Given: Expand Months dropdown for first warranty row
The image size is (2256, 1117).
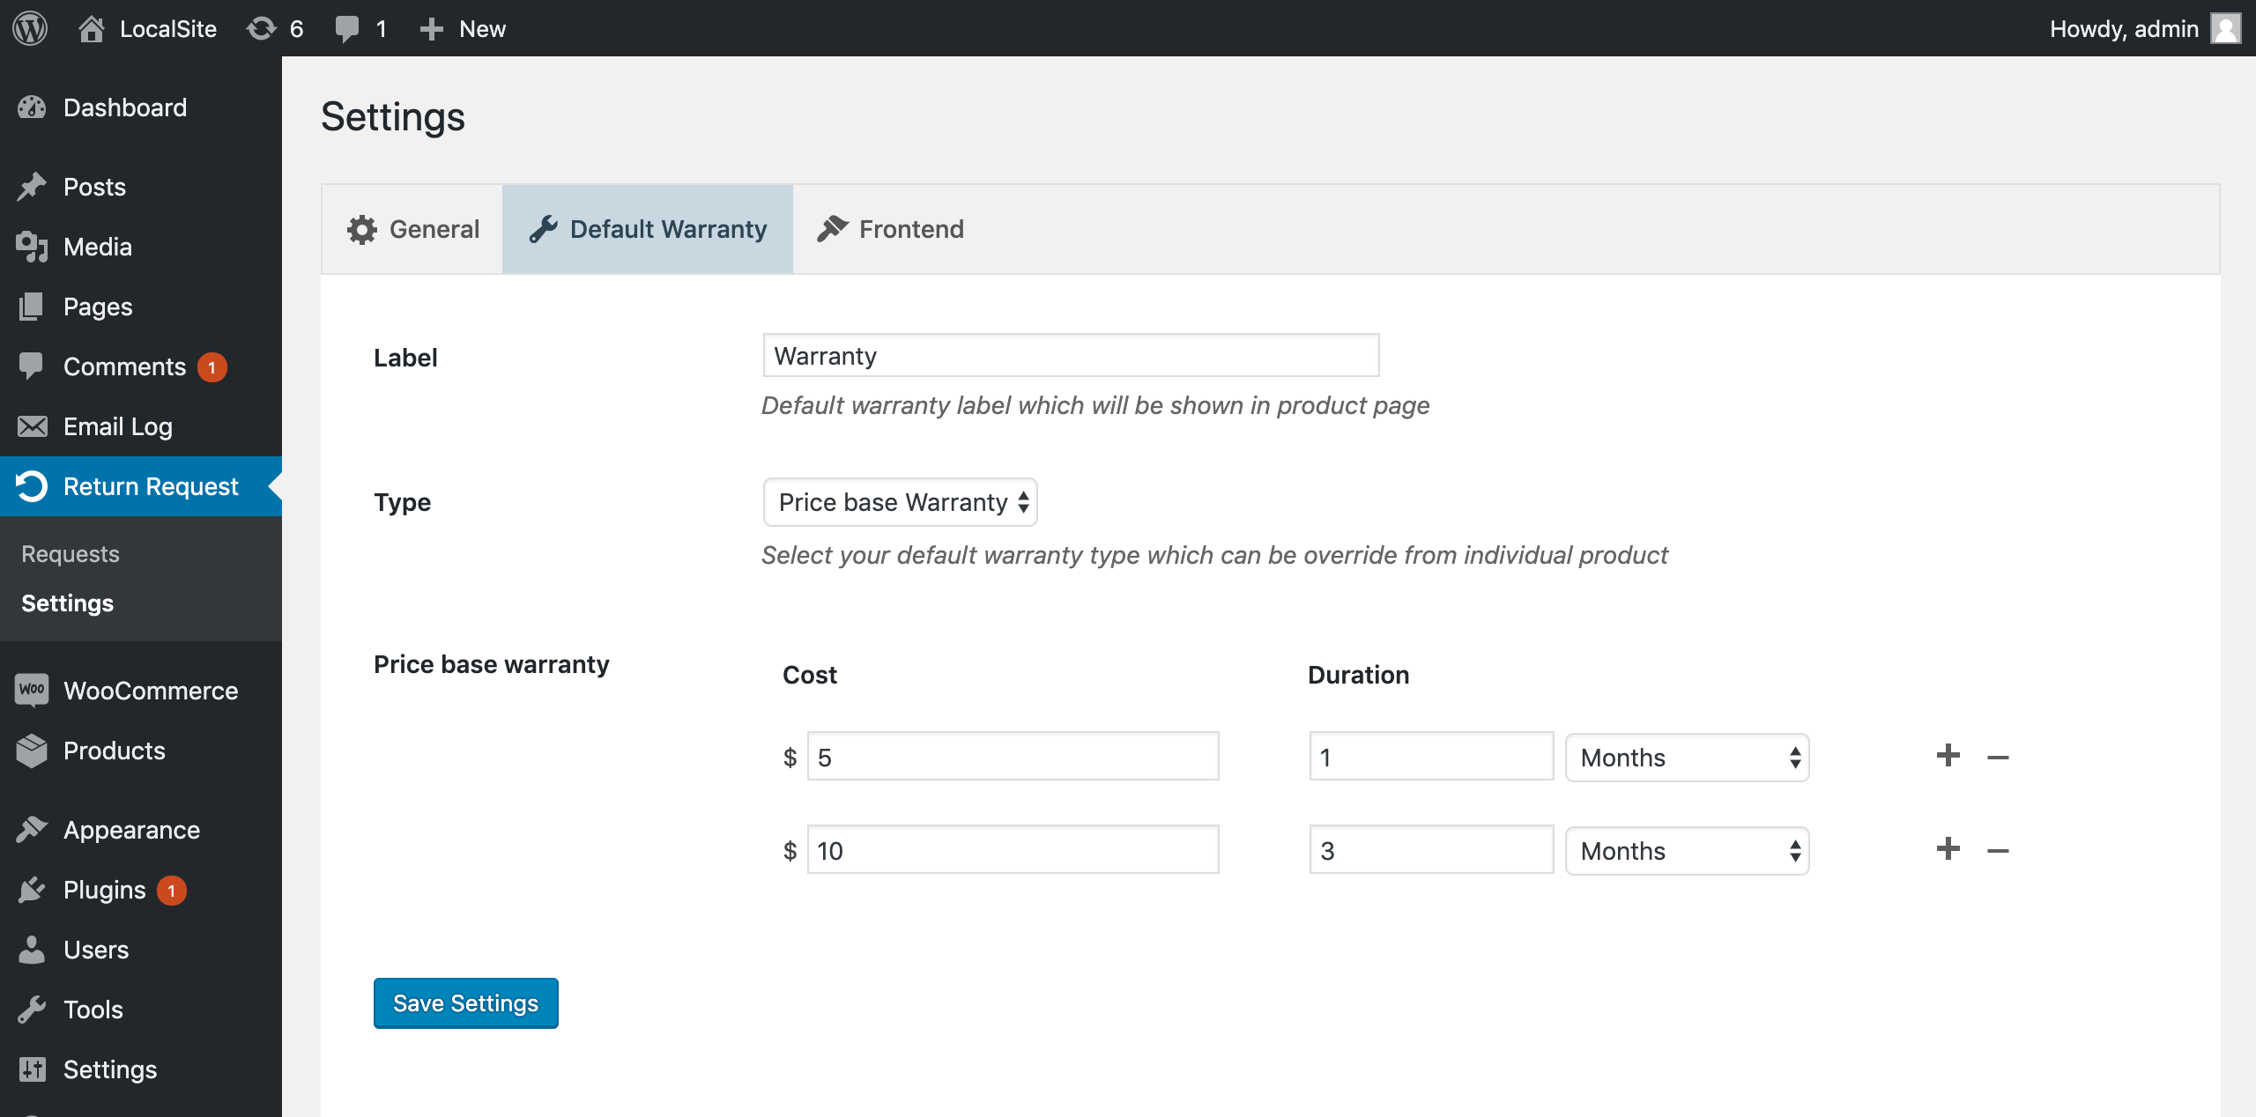Looking at the screenshot, I should 1687,758.
